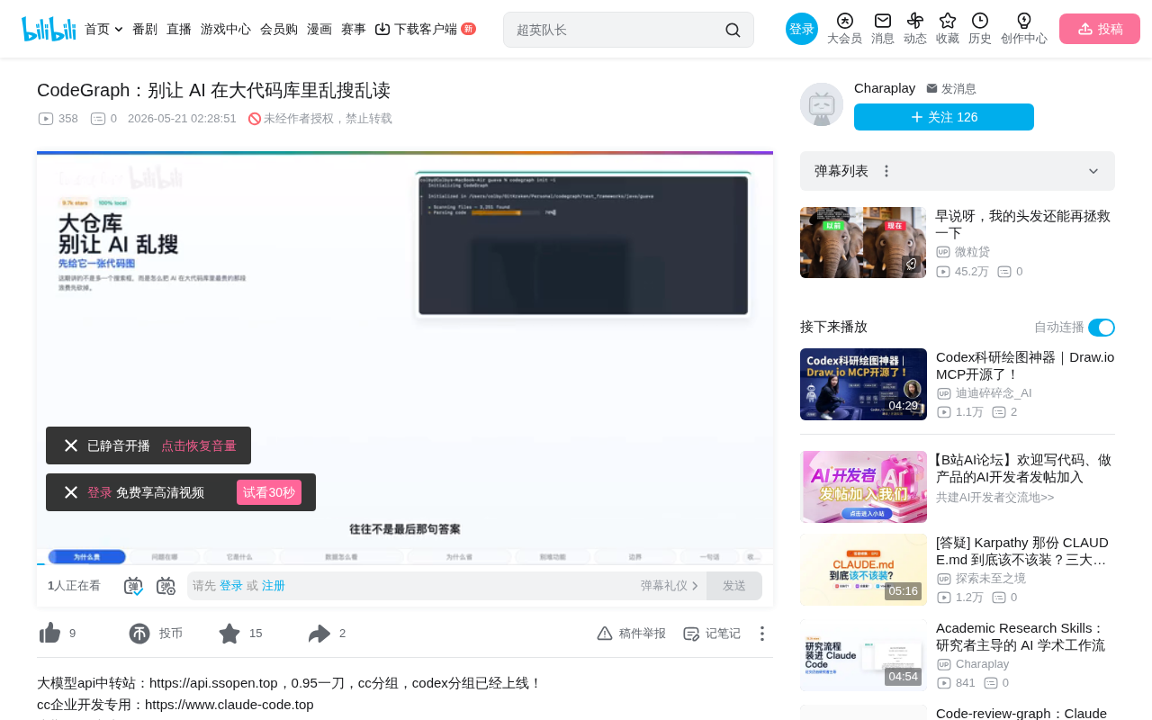Open danmaku list options dots
This screenshot has height=720, width=1152.
tap(886, 171)
